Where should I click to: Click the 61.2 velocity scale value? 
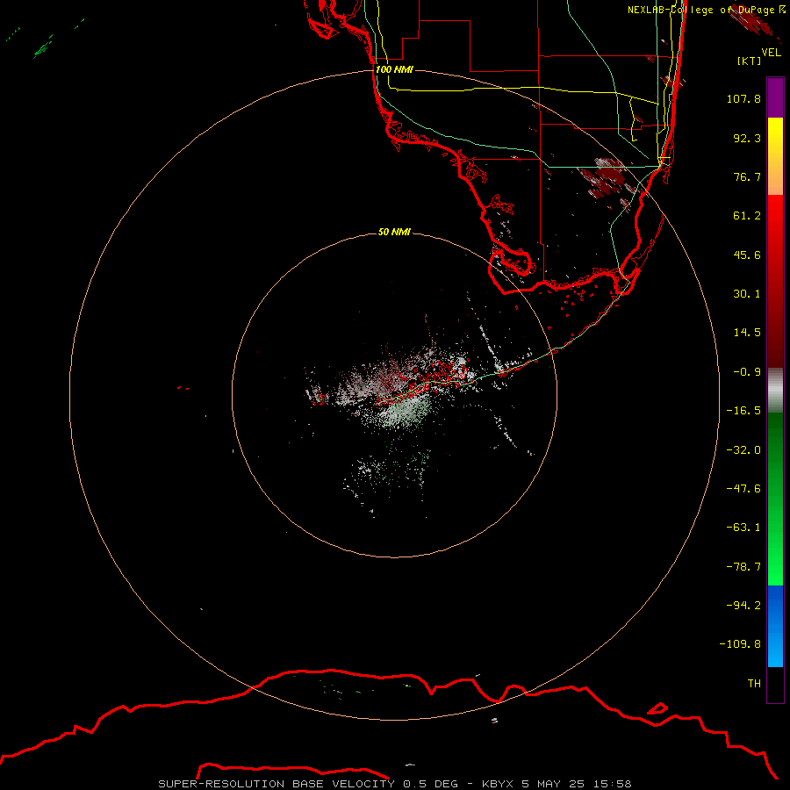(x=747, y=216)
